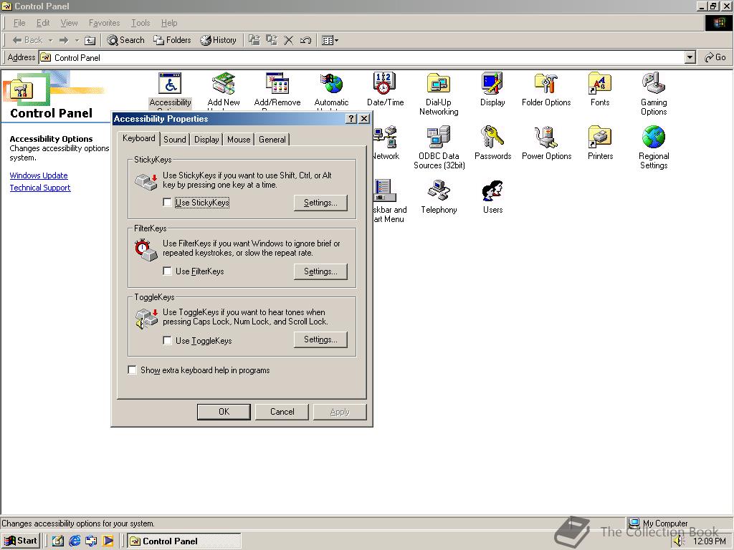Click the Delete (X) toolbar icon

tap(288, 40)
